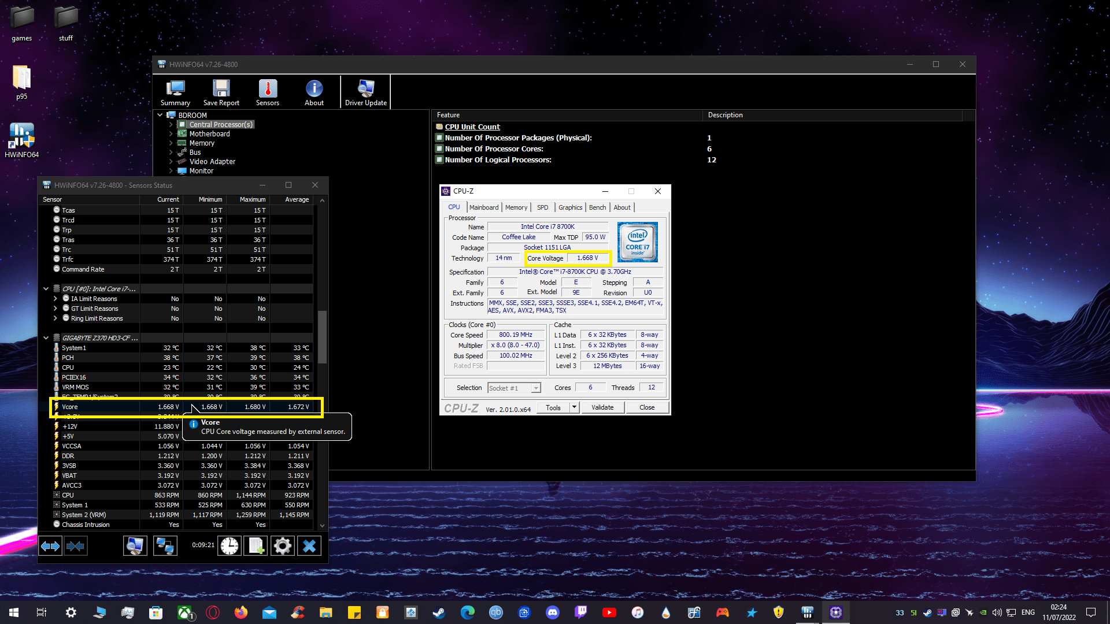Image resolution: width=1110 pixels, height=624 pixels.
Task: Switch to the Mainboard tab in CPU-Z
Action: [483, 207]
